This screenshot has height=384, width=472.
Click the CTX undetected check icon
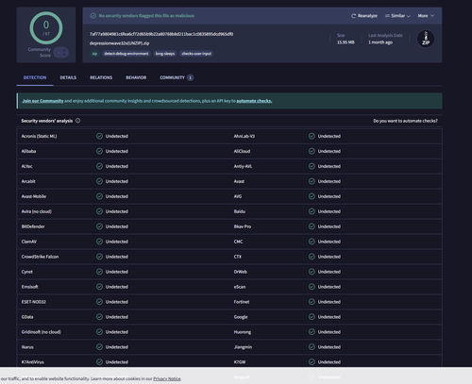312,257
